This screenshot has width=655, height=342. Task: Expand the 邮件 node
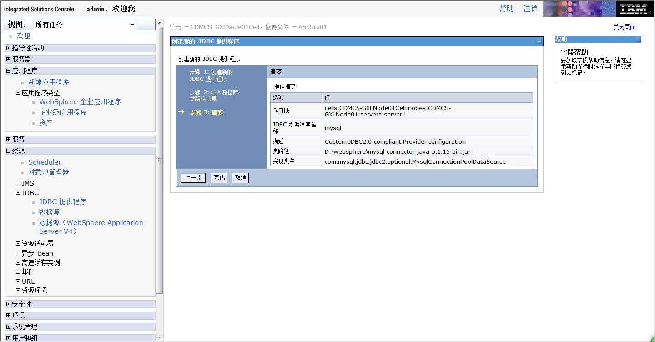pos(18,272)
